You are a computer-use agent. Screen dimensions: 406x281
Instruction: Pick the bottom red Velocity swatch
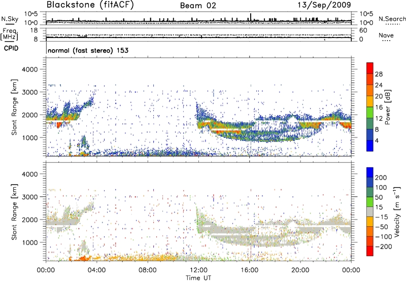click(x=370, y=251)
